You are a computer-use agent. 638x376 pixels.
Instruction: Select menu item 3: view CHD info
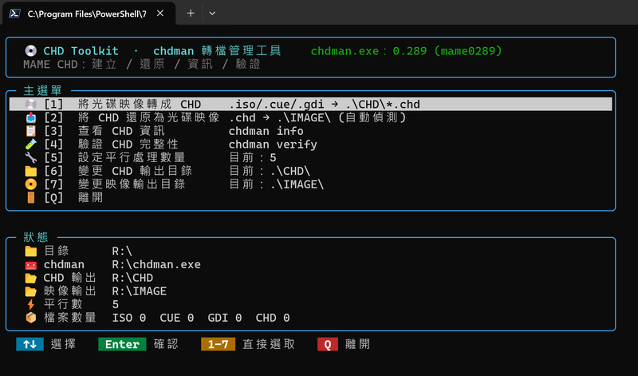[310, 131]
